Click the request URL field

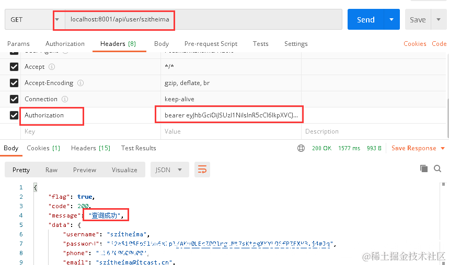(x=203, y=19)
